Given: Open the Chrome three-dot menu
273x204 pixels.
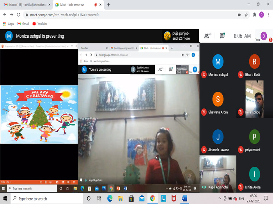Looking at the screenshot, I should [x=268, y=15].
